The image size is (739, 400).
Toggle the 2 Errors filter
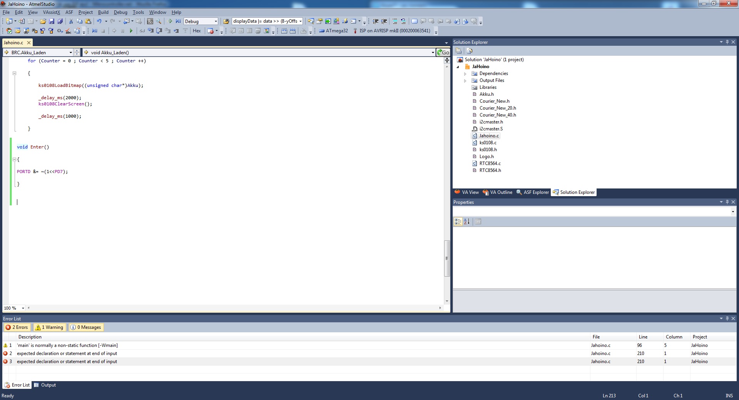tap(17, 327)
